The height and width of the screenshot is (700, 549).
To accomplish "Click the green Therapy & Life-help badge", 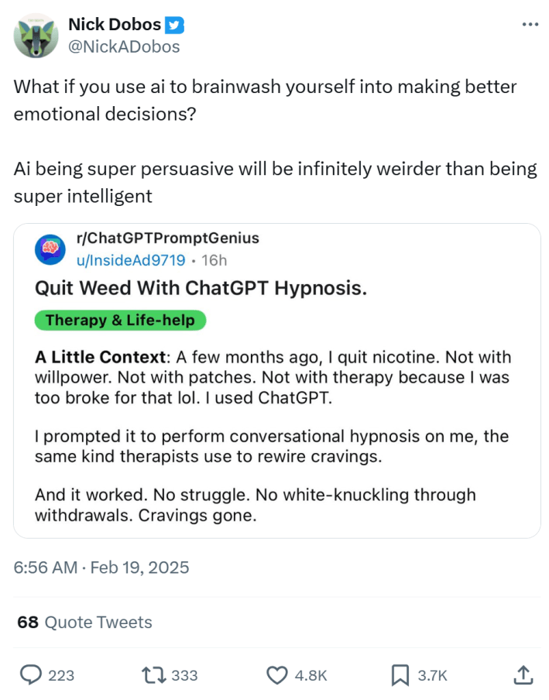I will click(120, 320).
